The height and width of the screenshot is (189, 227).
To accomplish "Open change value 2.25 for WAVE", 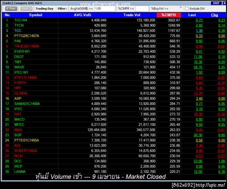I will coord(222,67).
